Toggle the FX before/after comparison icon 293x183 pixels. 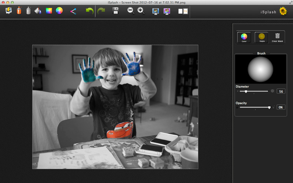point(183,11)
